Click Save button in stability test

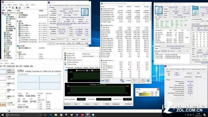[96, 104]
